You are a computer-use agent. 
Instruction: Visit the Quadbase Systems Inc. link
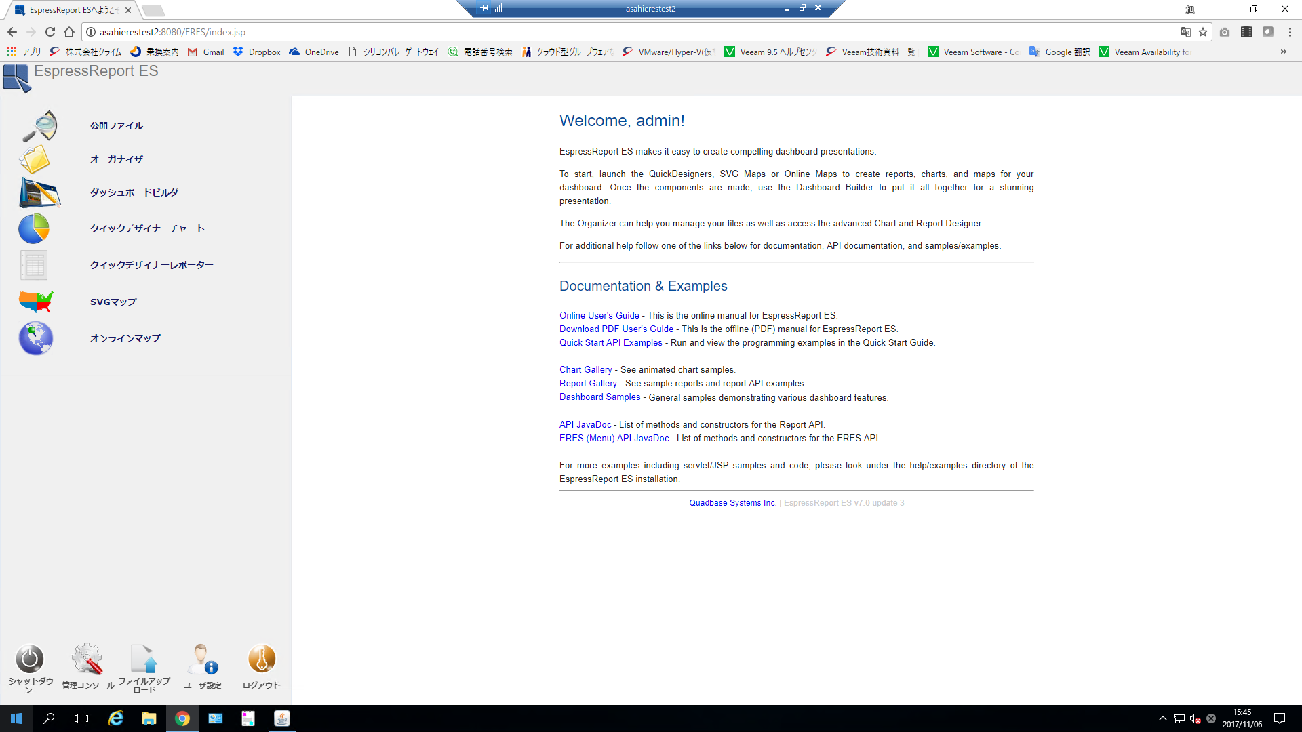pyautogui.click(x=732, y=503)
